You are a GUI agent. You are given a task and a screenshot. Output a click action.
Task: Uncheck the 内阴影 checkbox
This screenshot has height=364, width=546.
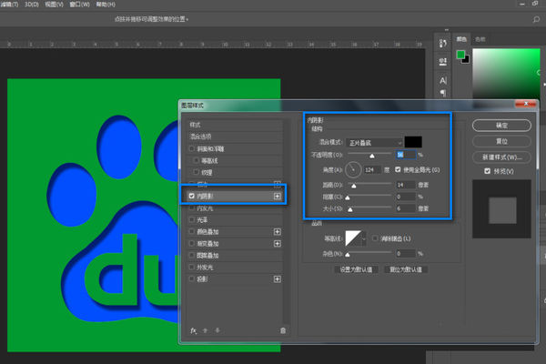pyautogui.click(x=191, y=197)
